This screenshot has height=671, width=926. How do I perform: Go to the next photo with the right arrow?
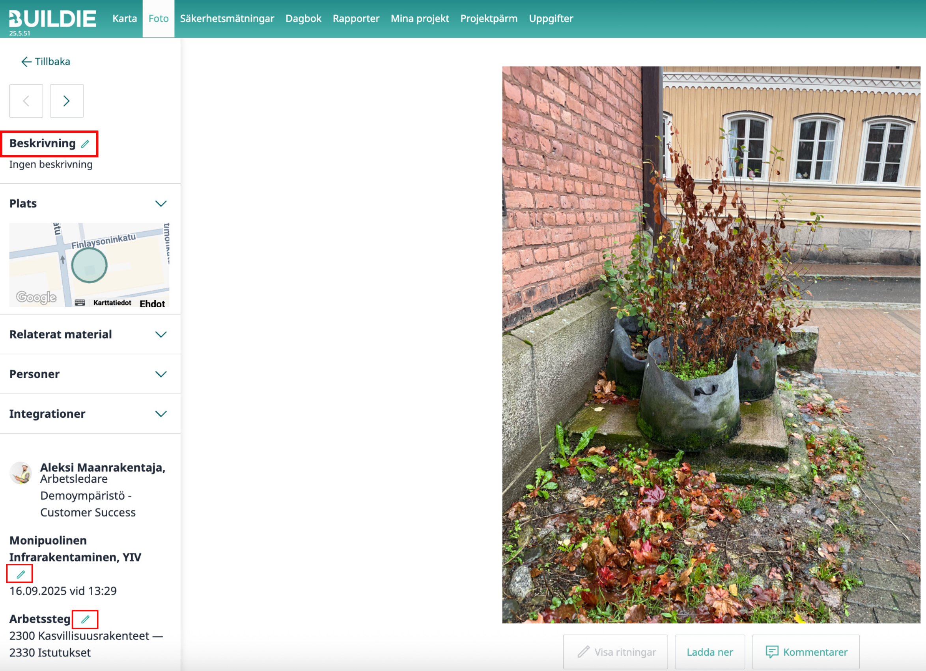(67, 101)
